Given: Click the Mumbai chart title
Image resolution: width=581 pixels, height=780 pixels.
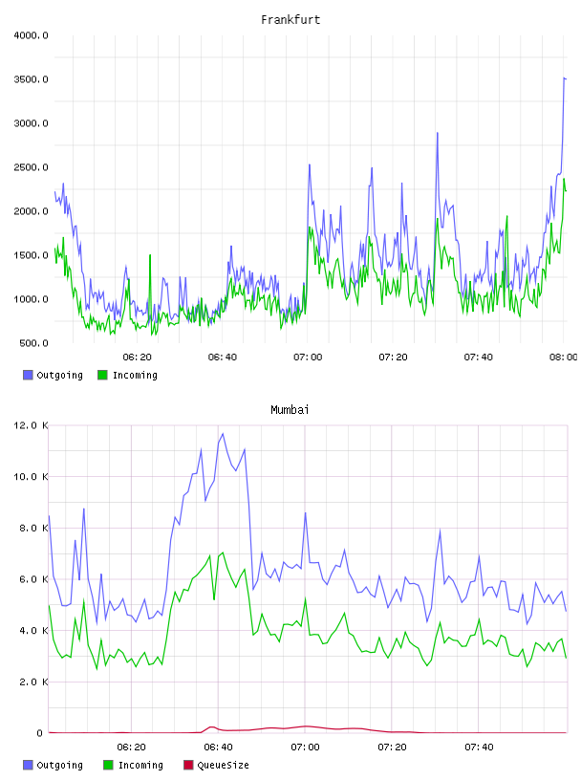Looking at the screenshot, I should pyautogui.click(x=290, y=410).
